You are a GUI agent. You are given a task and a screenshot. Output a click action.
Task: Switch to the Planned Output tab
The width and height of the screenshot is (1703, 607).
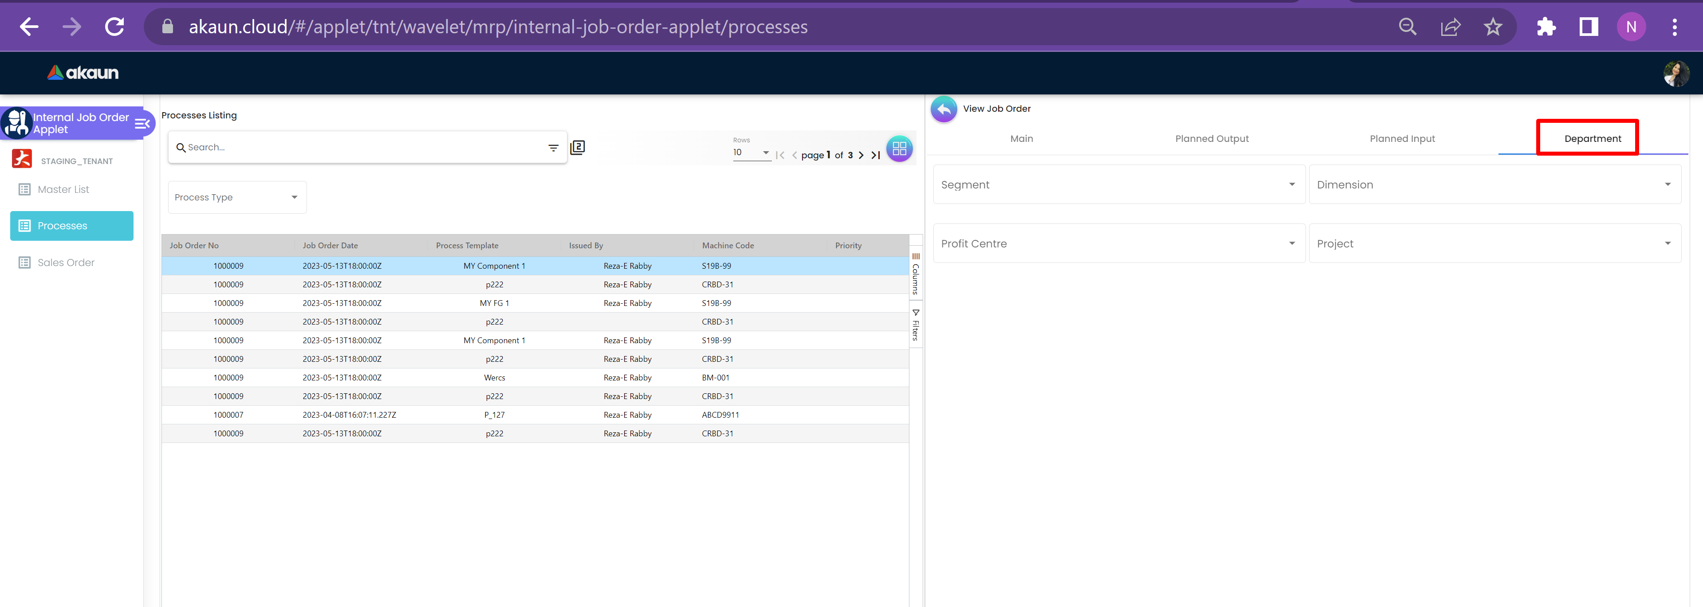(1211, 139)
